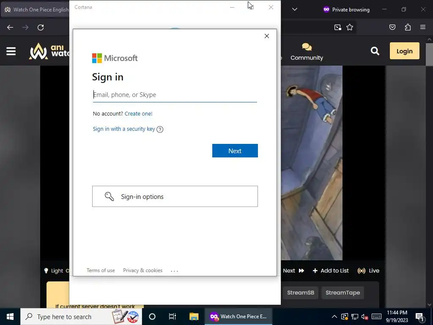Click the Live broadcast option
Image resolution: width=433 pixels, height=325 pixels.
coord(368,270)
